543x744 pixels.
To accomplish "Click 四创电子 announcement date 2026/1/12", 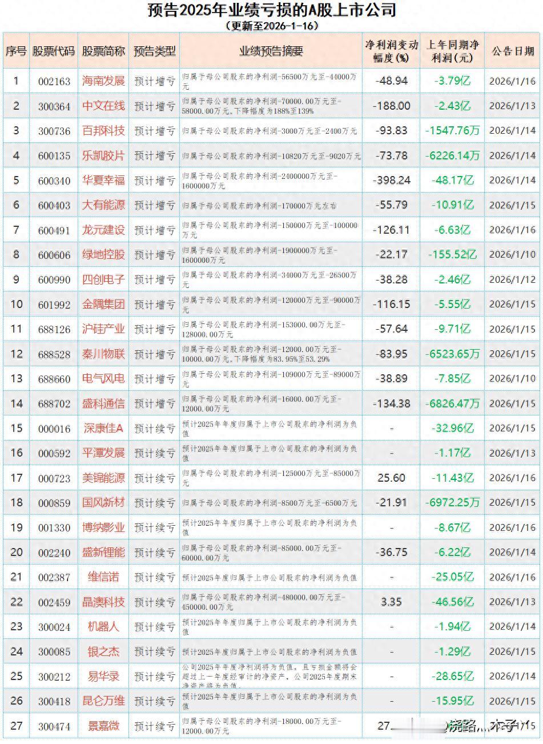I will [x=513, y=279].
